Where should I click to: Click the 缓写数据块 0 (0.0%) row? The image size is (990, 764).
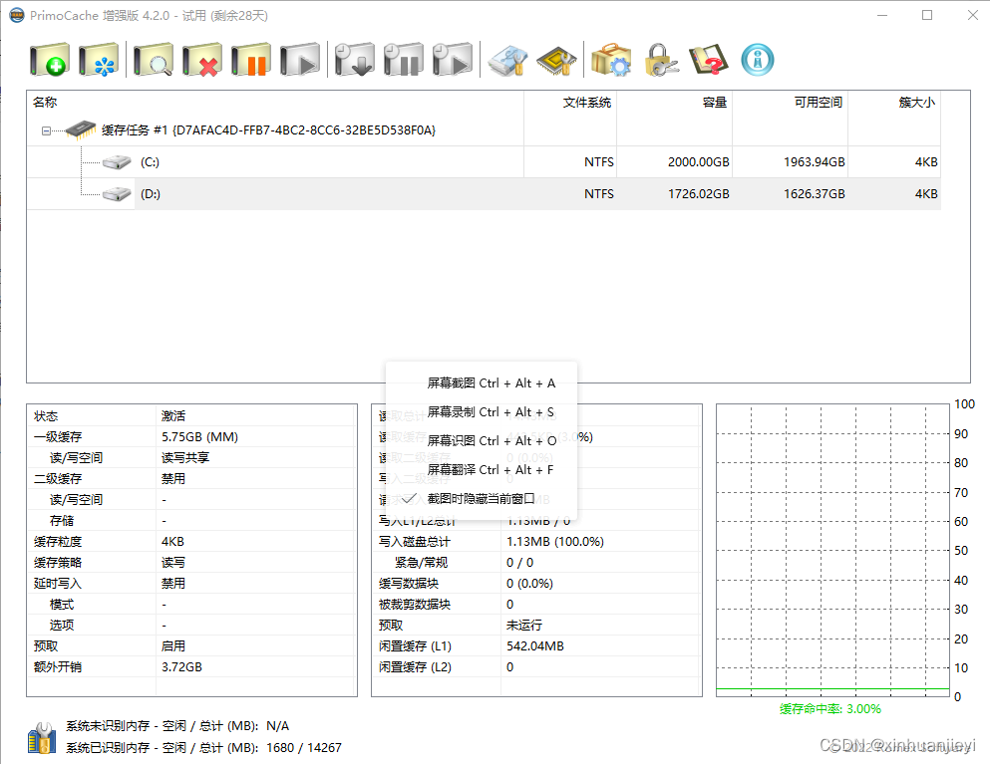click(x=536, y=583)
